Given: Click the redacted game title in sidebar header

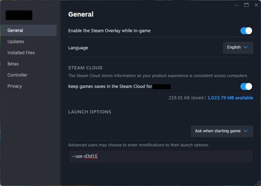Looking at the screenshot, I should coord(19,15).
